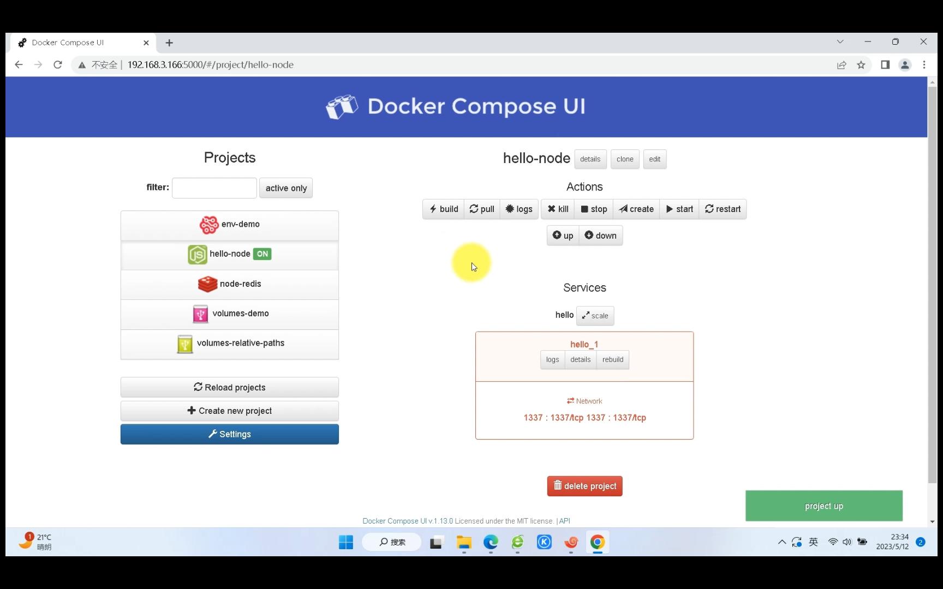This screenshot has width=943, height=589.
Task: Open the node-redis project
Action: click(x=230, y=285)
